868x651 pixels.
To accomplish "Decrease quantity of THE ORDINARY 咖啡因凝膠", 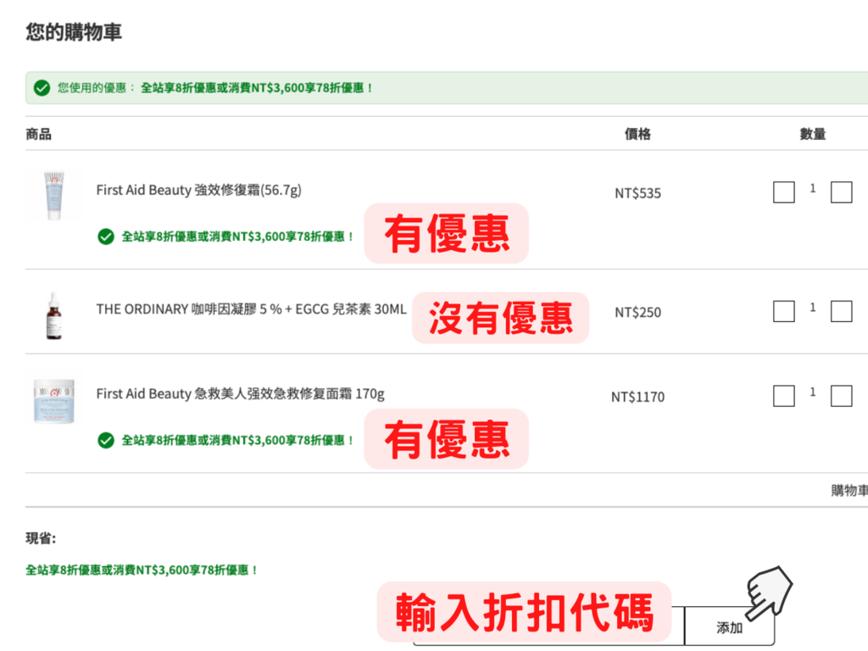I will 784,311.
